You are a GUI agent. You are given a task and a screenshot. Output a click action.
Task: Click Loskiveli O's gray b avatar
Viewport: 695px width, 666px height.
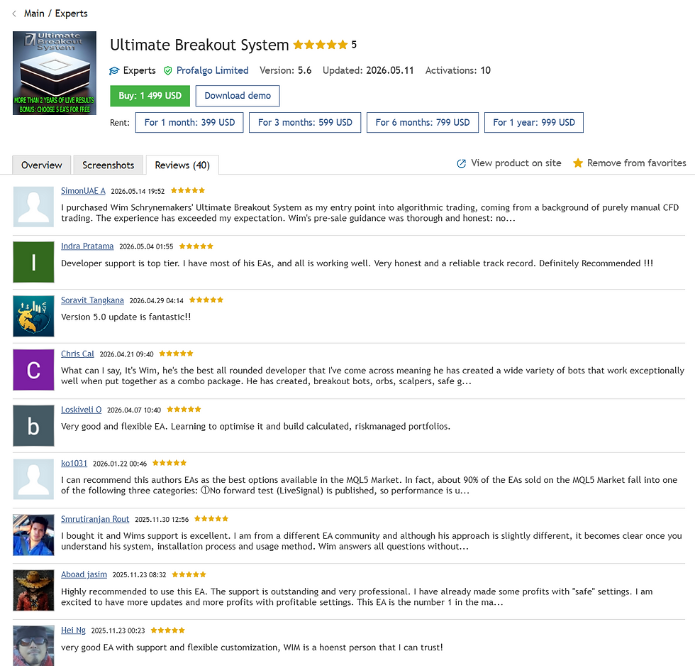point(34,425)
